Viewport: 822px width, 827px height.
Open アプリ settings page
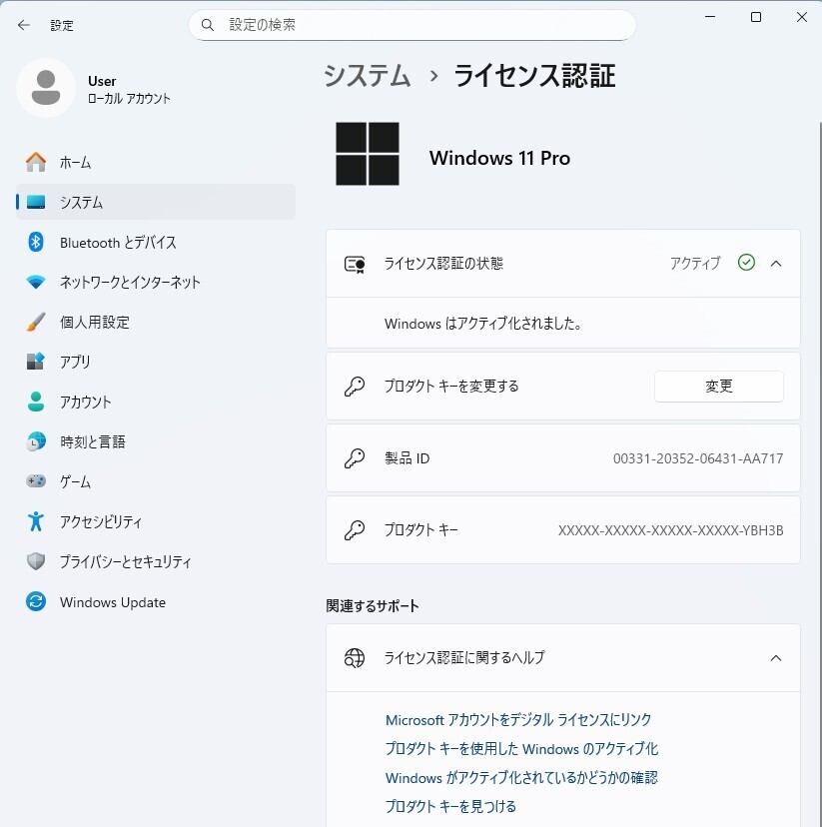pyautogui.click(x=156, y=362)
